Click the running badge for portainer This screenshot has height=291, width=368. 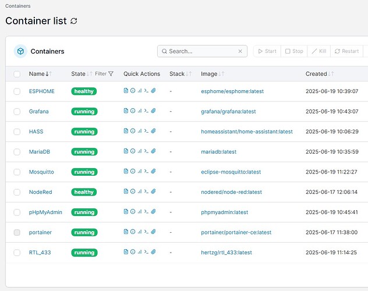(x=84, y=232)
